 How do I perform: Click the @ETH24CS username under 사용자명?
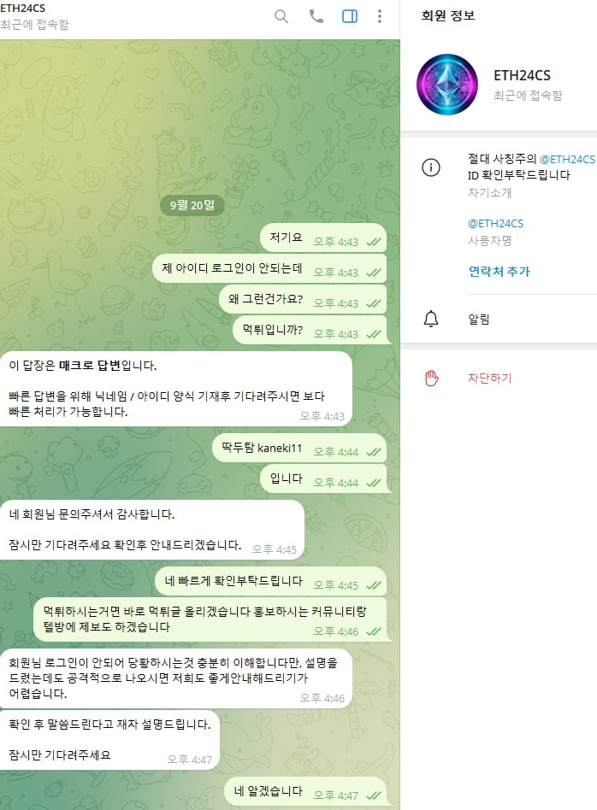495,223
